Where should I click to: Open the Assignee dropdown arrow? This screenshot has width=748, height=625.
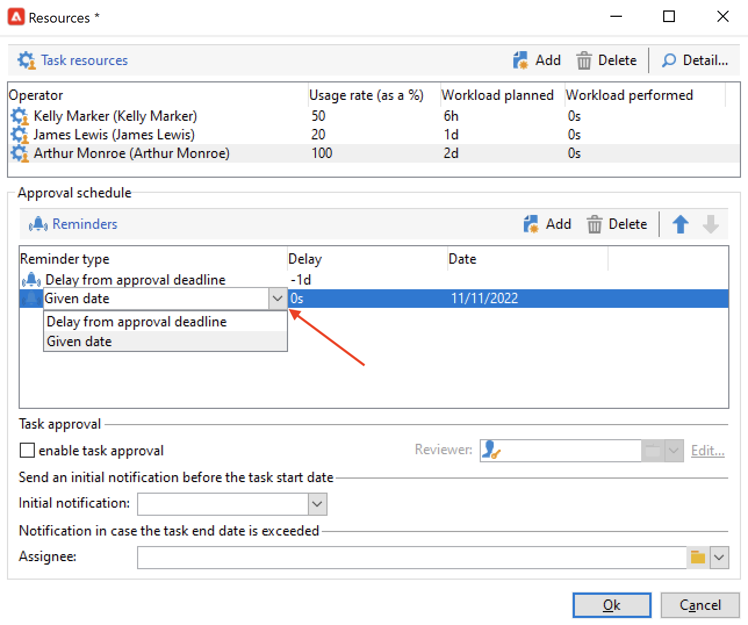click(x=720, y=558)
